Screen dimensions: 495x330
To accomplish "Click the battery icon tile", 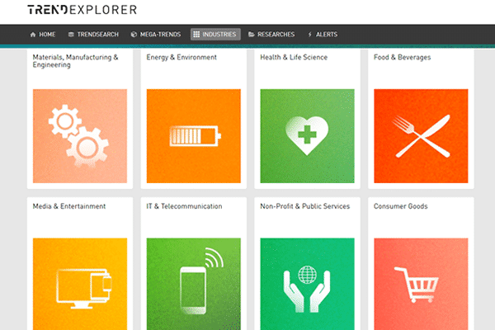I will 194,136.
